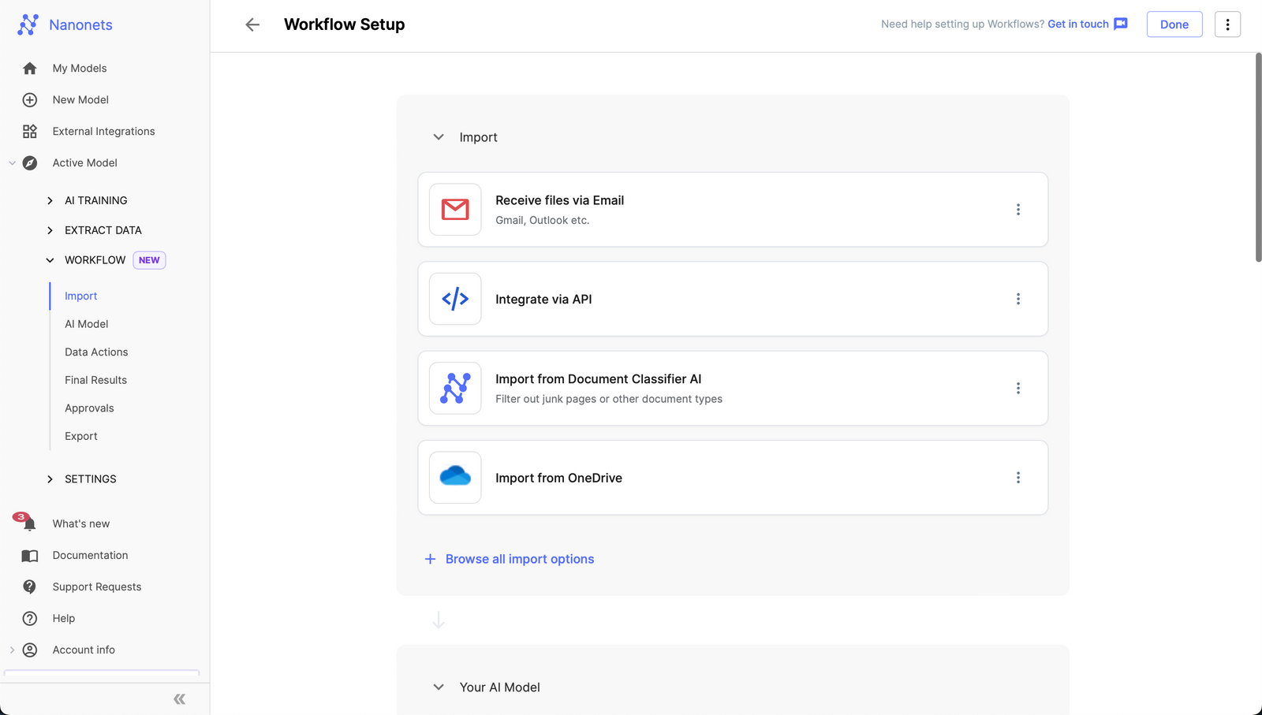Click the What's new notification badge
1262x715 pixels.
[19, 516]
